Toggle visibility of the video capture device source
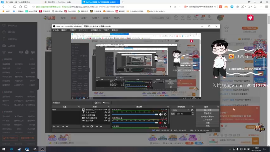The image size is (270, 152). tap(106, 118)
